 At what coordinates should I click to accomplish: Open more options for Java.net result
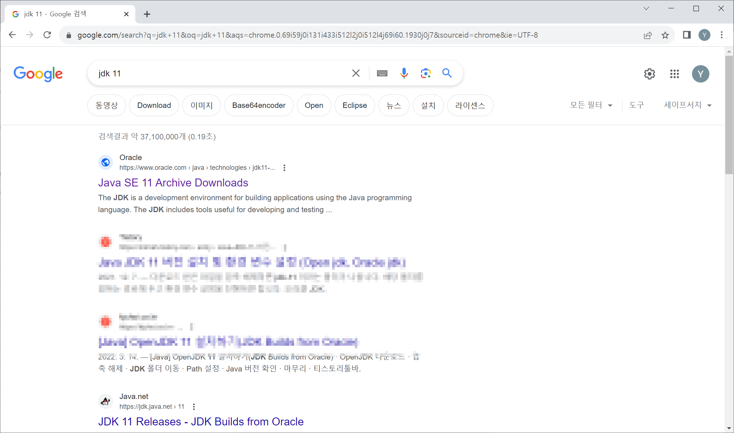coord(194,407)
